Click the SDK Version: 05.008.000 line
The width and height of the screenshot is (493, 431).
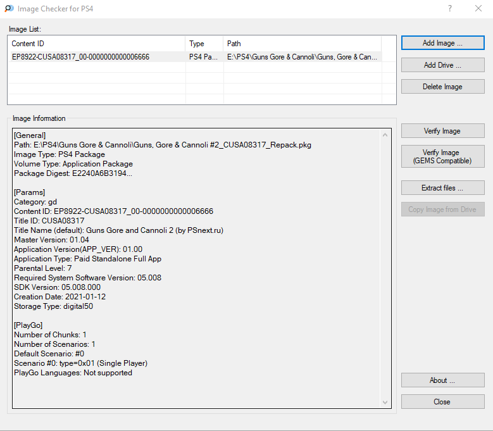(x=57, y=287)
